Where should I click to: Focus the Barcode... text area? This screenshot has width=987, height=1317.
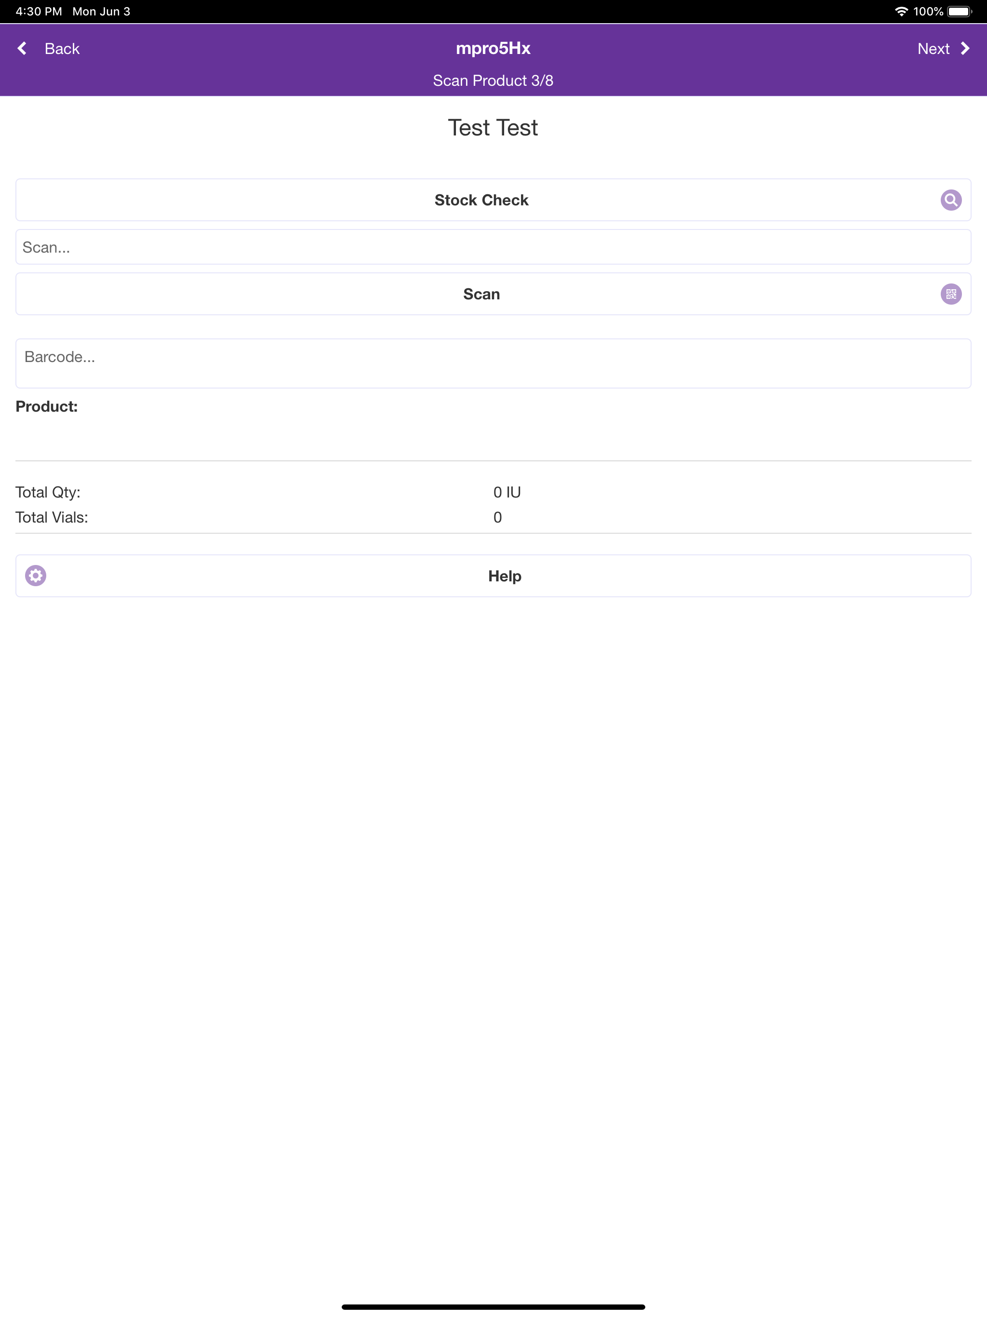(493, 364)
